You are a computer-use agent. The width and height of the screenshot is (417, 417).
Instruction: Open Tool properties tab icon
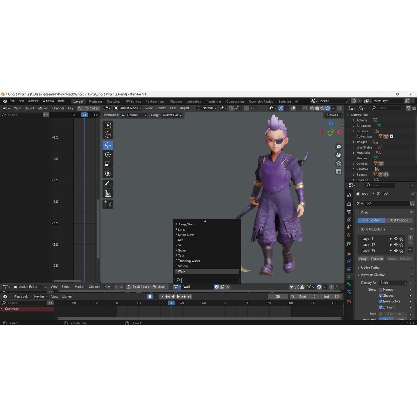[349, 195]
